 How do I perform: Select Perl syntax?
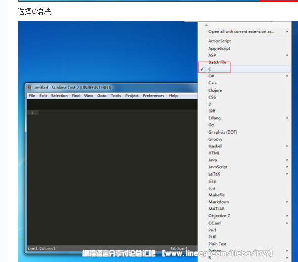point(244,230)
